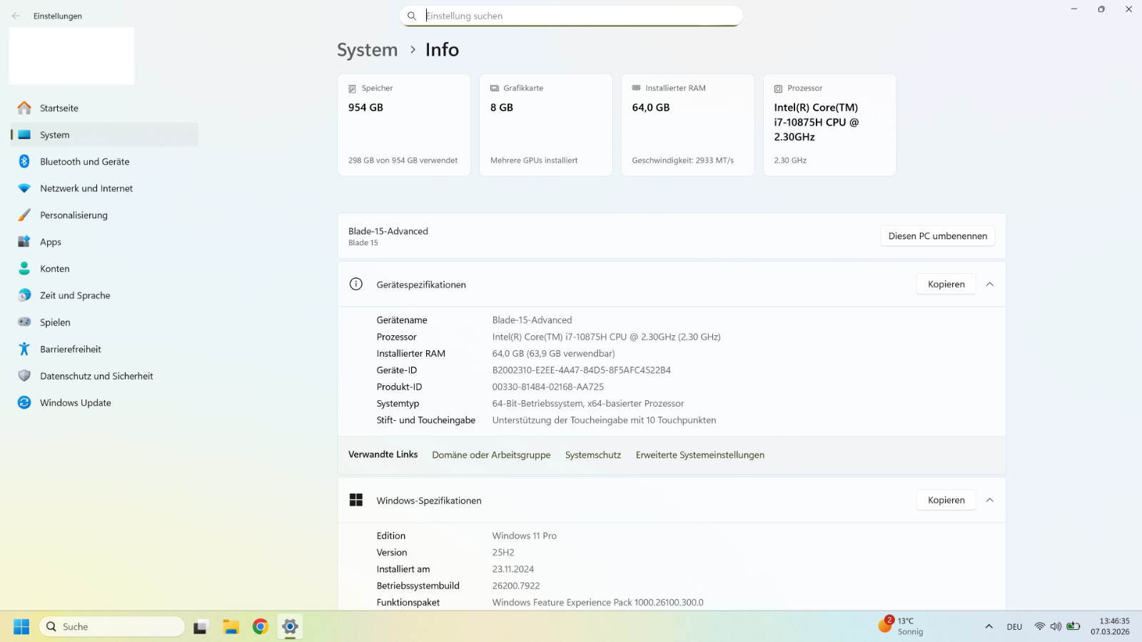
Task: Open the Grafikkarte 8 GB card
Action: pos(546,125)
